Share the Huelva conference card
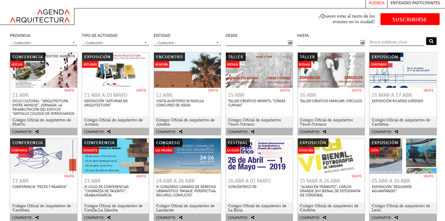This screenshot has width=445, height=221. [x=37, y=132]
